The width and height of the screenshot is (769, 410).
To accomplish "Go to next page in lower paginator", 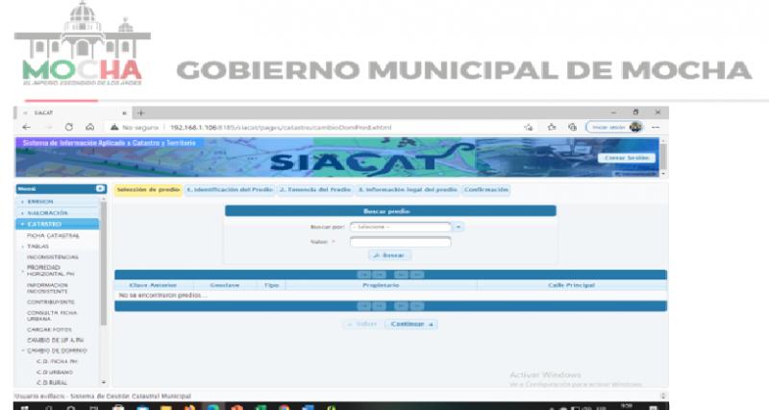I will click(x=401, y=306).
